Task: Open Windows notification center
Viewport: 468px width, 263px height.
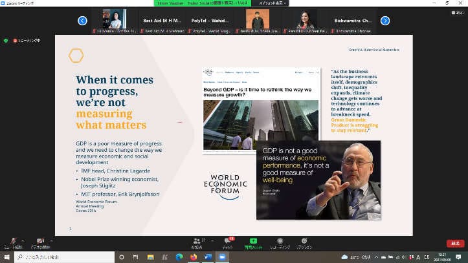Action: pos(458,257)
